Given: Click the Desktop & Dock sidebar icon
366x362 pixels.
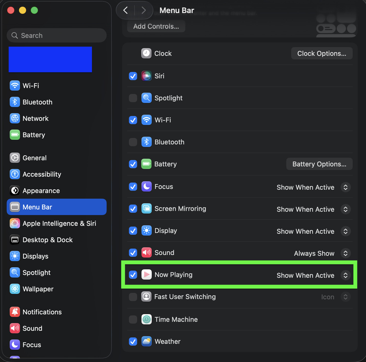Looking at the screenshot, I should pos(15,240).
